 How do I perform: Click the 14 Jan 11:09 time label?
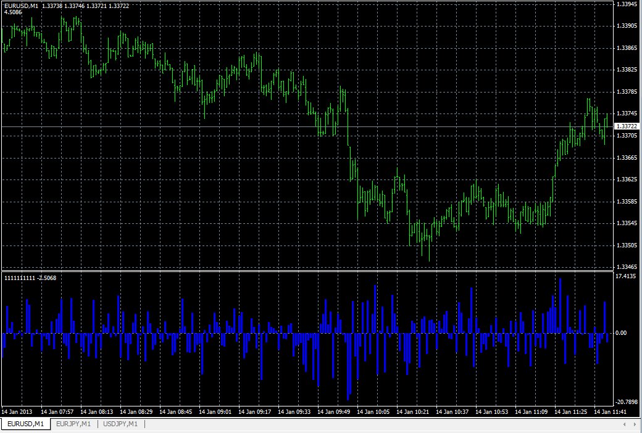(x=532, y=411)
